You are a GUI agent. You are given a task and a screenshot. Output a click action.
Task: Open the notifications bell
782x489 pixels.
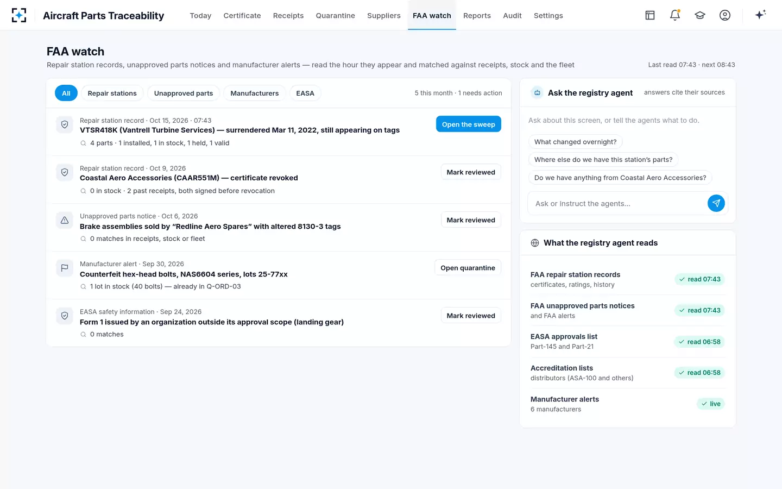click(x=675, y=15)
